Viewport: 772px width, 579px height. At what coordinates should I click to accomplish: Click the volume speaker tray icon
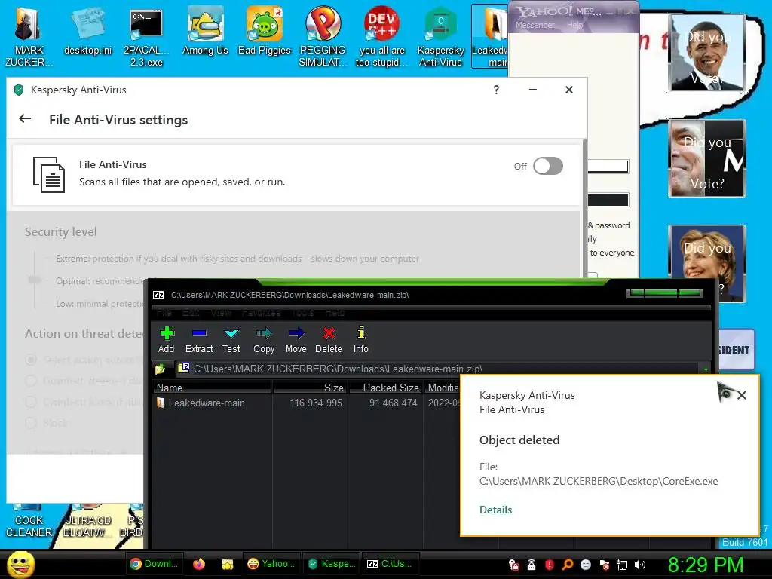coord(640,565)
